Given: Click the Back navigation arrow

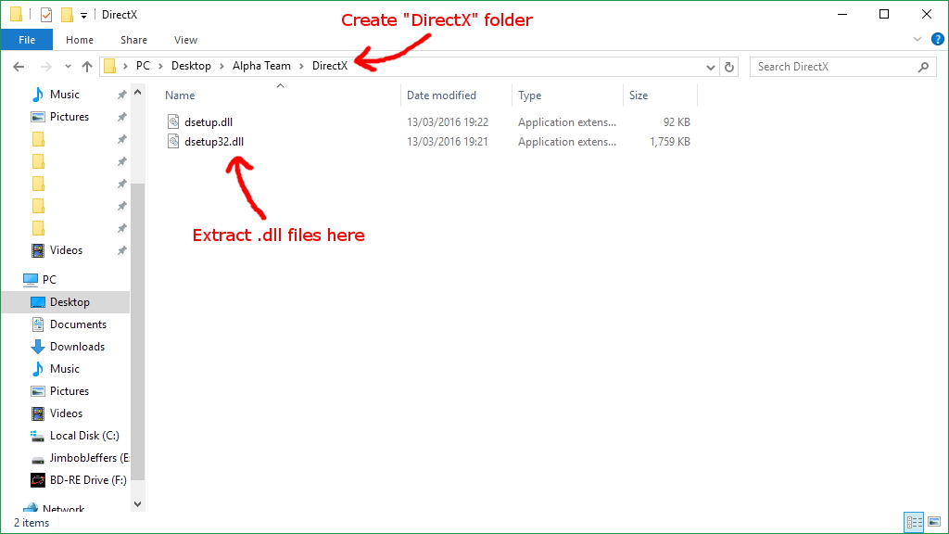Looking at the screenshot, I should pyautogui.click(x=19, y=67).
